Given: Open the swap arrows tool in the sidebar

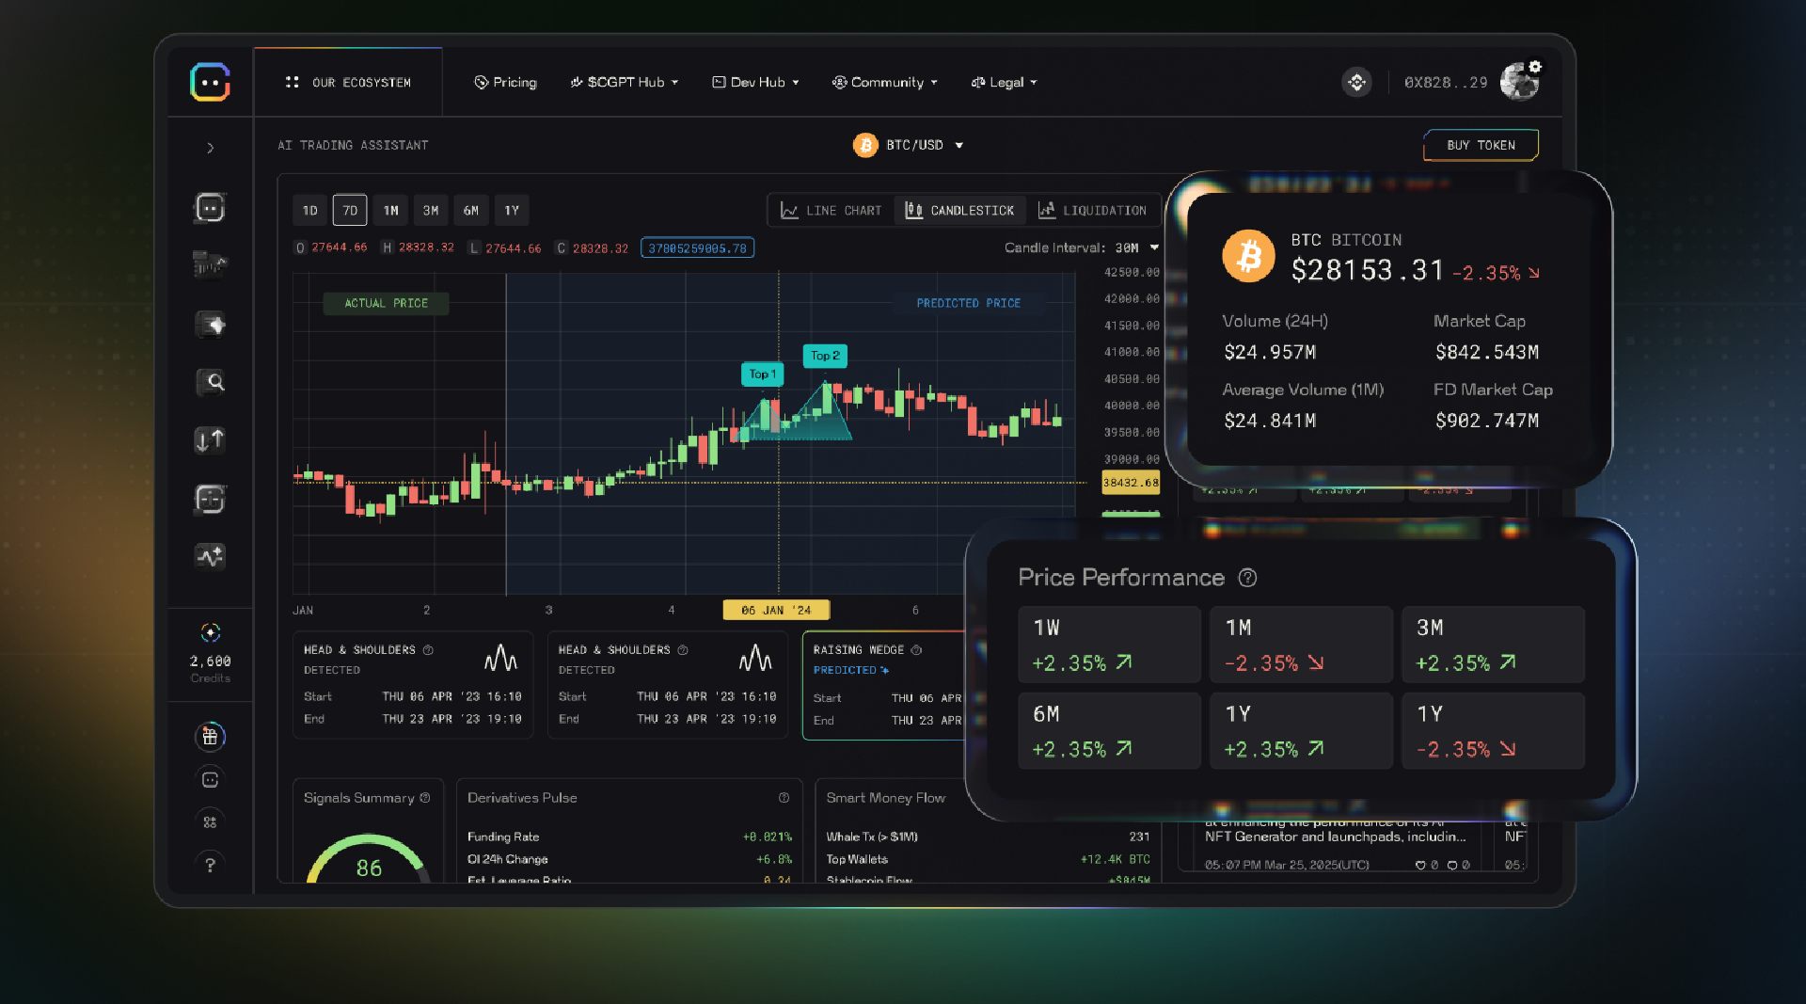Looking at the screenshot, I should click(212, 440).
